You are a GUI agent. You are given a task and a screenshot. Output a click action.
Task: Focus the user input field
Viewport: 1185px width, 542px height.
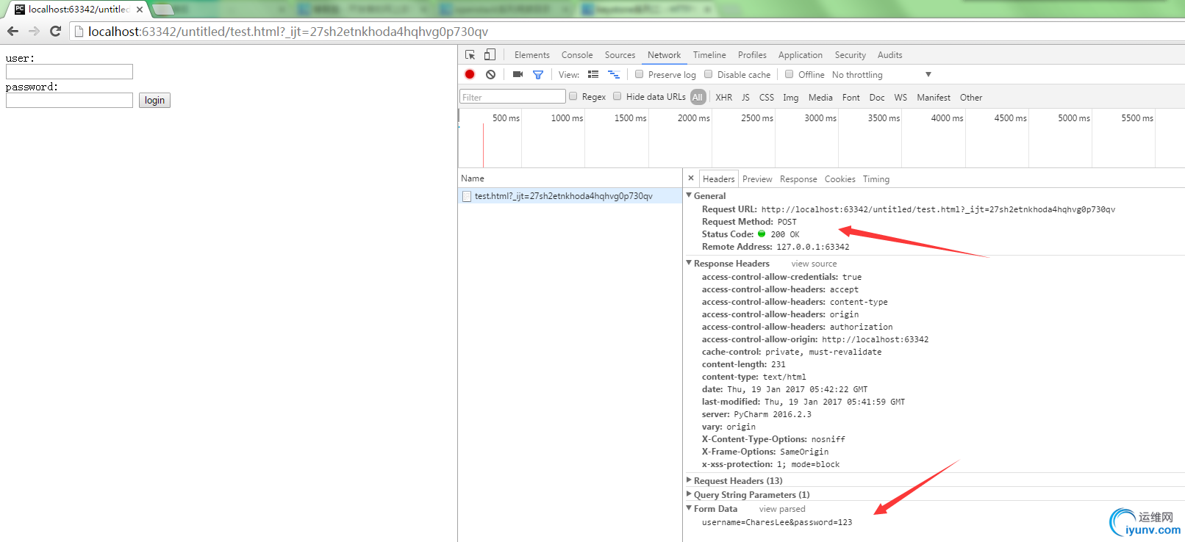click(x=69, y=71)
